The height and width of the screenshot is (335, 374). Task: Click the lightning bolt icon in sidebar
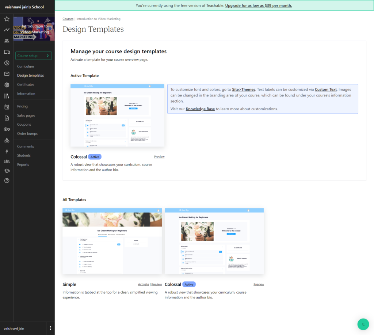pyautogui.click(x=7, y=151)
